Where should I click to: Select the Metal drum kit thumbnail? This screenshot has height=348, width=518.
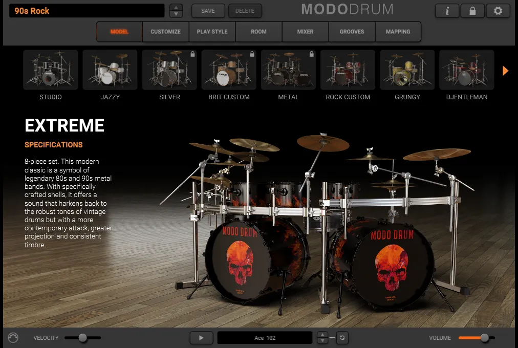[288, 70]
